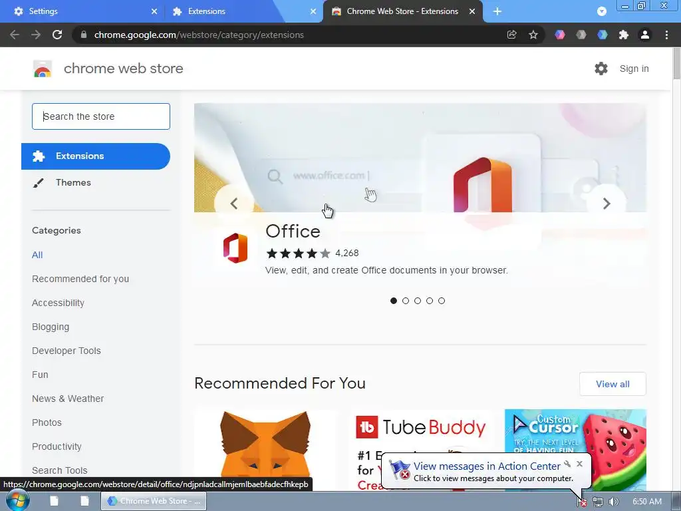Open the Office featured extension title
The height and width of the screenshot is (511, 681).
pyautogui.click(x=293, y=231)
